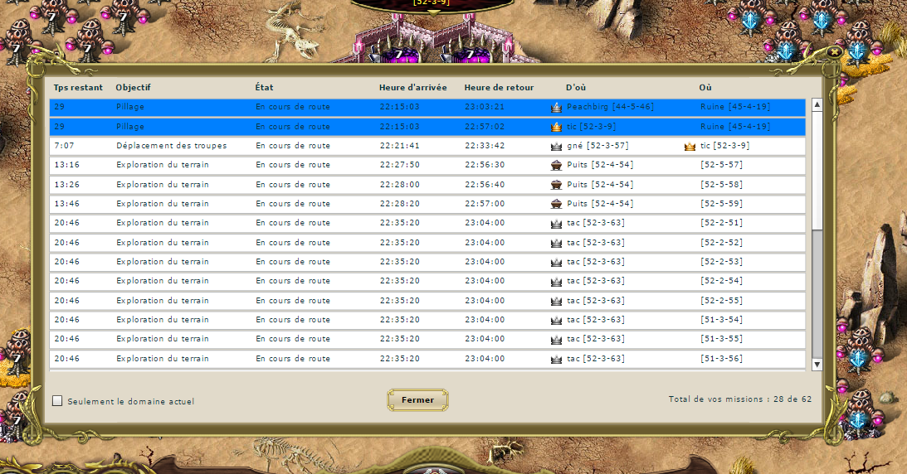907x474 pixels.
Task: Sort by Tps restant column header
Action: pyautogui.click(x=78, y=87)
